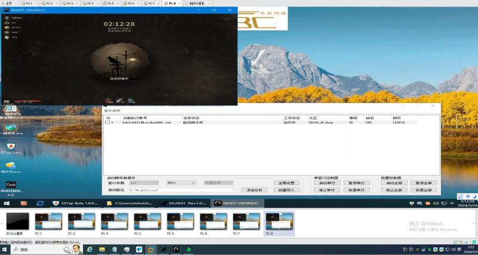The width and height of the screenshot is (478, 255).
Task: Click into the 游戏路径 input field
Action: [180, 190]
